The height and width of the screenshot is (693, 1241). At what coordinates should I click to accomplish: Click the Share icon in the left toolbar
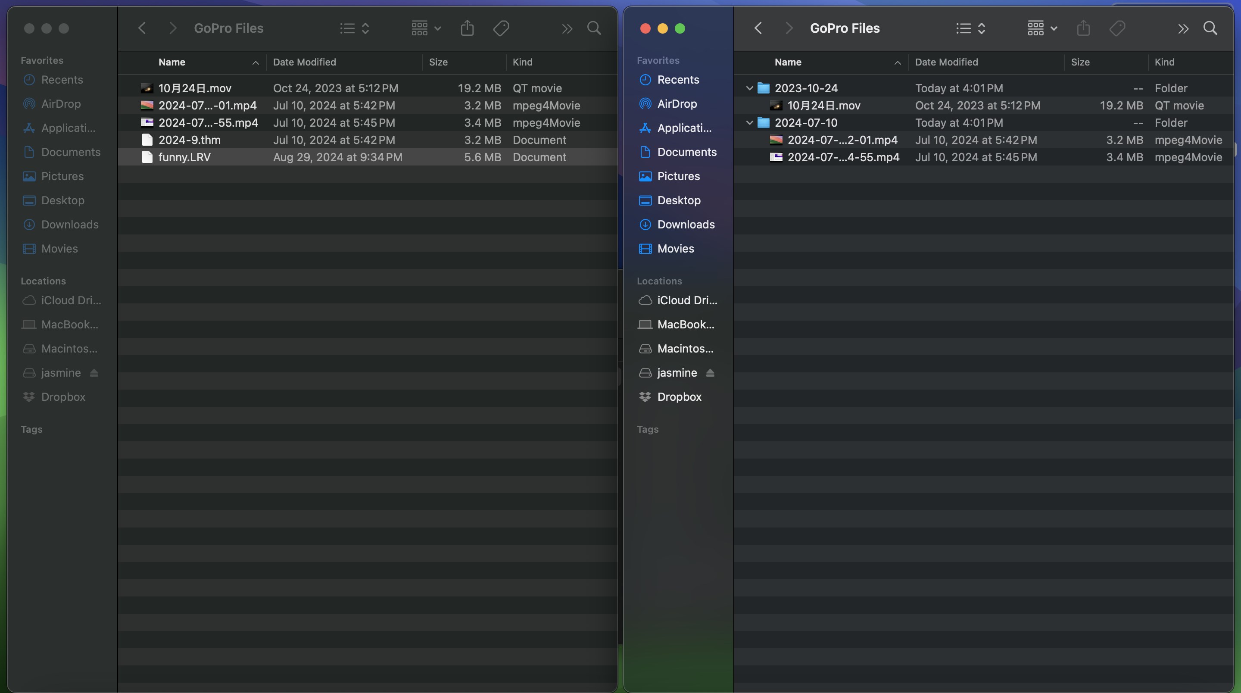467,28
